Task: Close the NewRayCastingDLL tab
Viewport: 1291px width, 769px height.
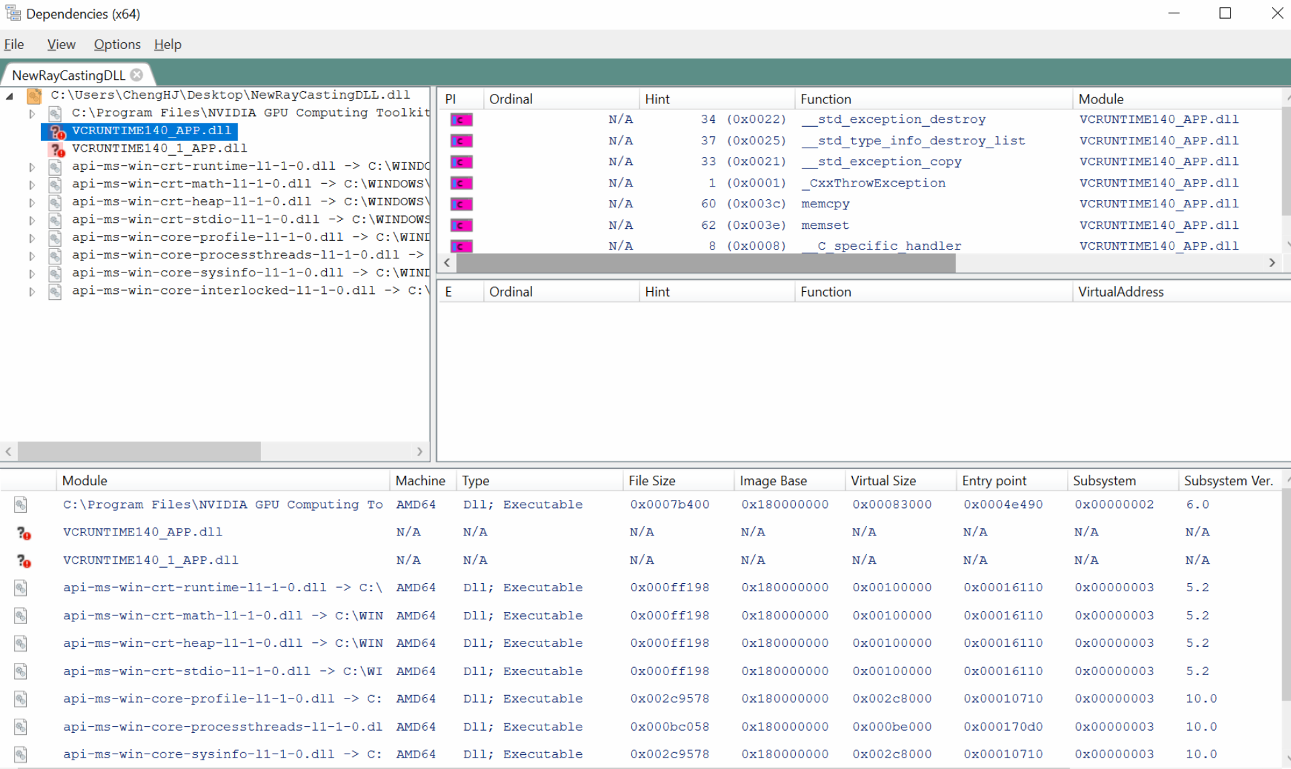Action: click(x=137, y=74)
